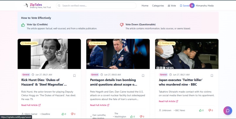Image resolution: width=236 pixels, height=119 pixels.
Task: Click clock icon beside Jun 27, 08:21 AM
Action: pos(170,75)
